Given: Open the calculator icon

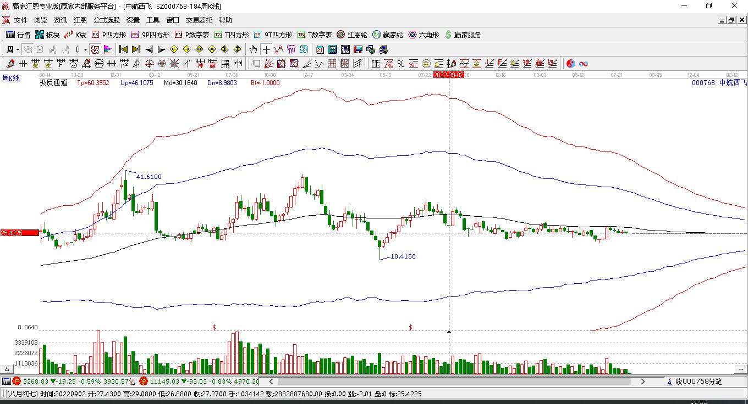Looking at the screenshot, I should (x=332, y=49).
